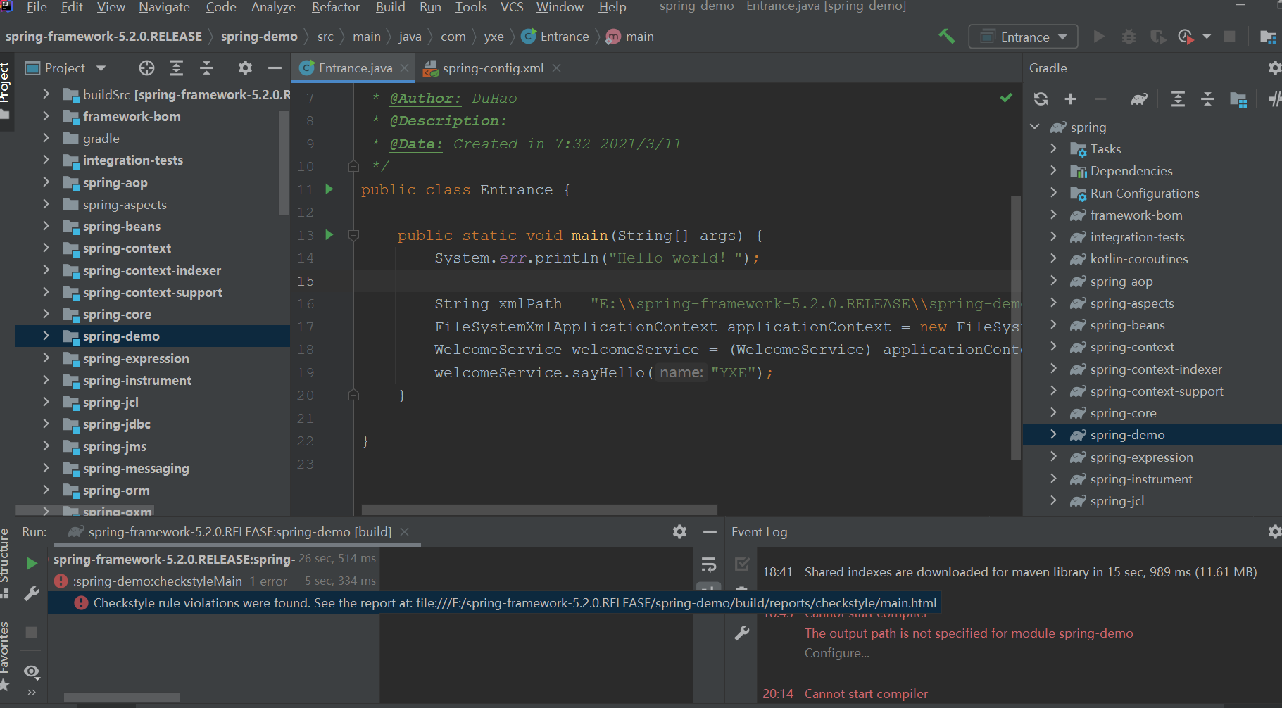Screen dimensions: 1282x708
Task: Toggle the Structure side tool window tab
Action: tap(6, 563)
